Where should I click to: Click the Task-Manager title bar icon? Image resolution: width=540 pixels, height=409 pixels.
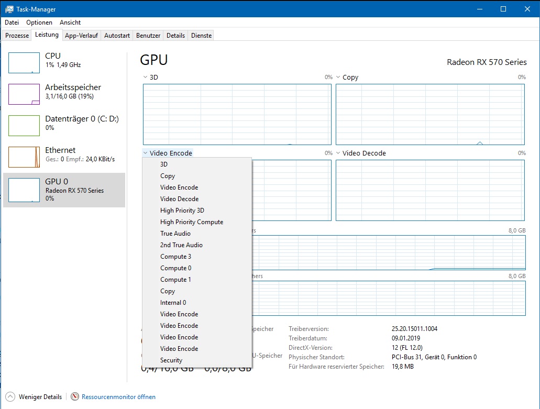coord(9,9)
